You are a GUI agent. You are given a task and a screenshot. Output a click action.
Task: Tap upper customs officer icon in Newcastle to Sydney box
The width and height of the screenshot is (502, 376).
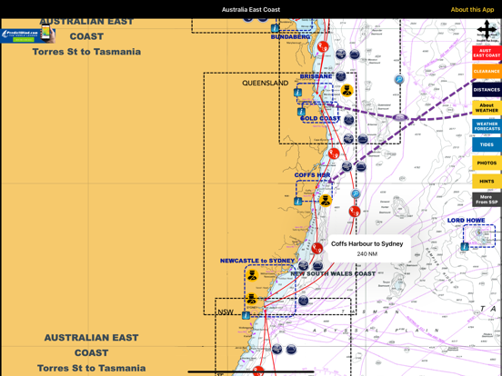tap(252, 275)
